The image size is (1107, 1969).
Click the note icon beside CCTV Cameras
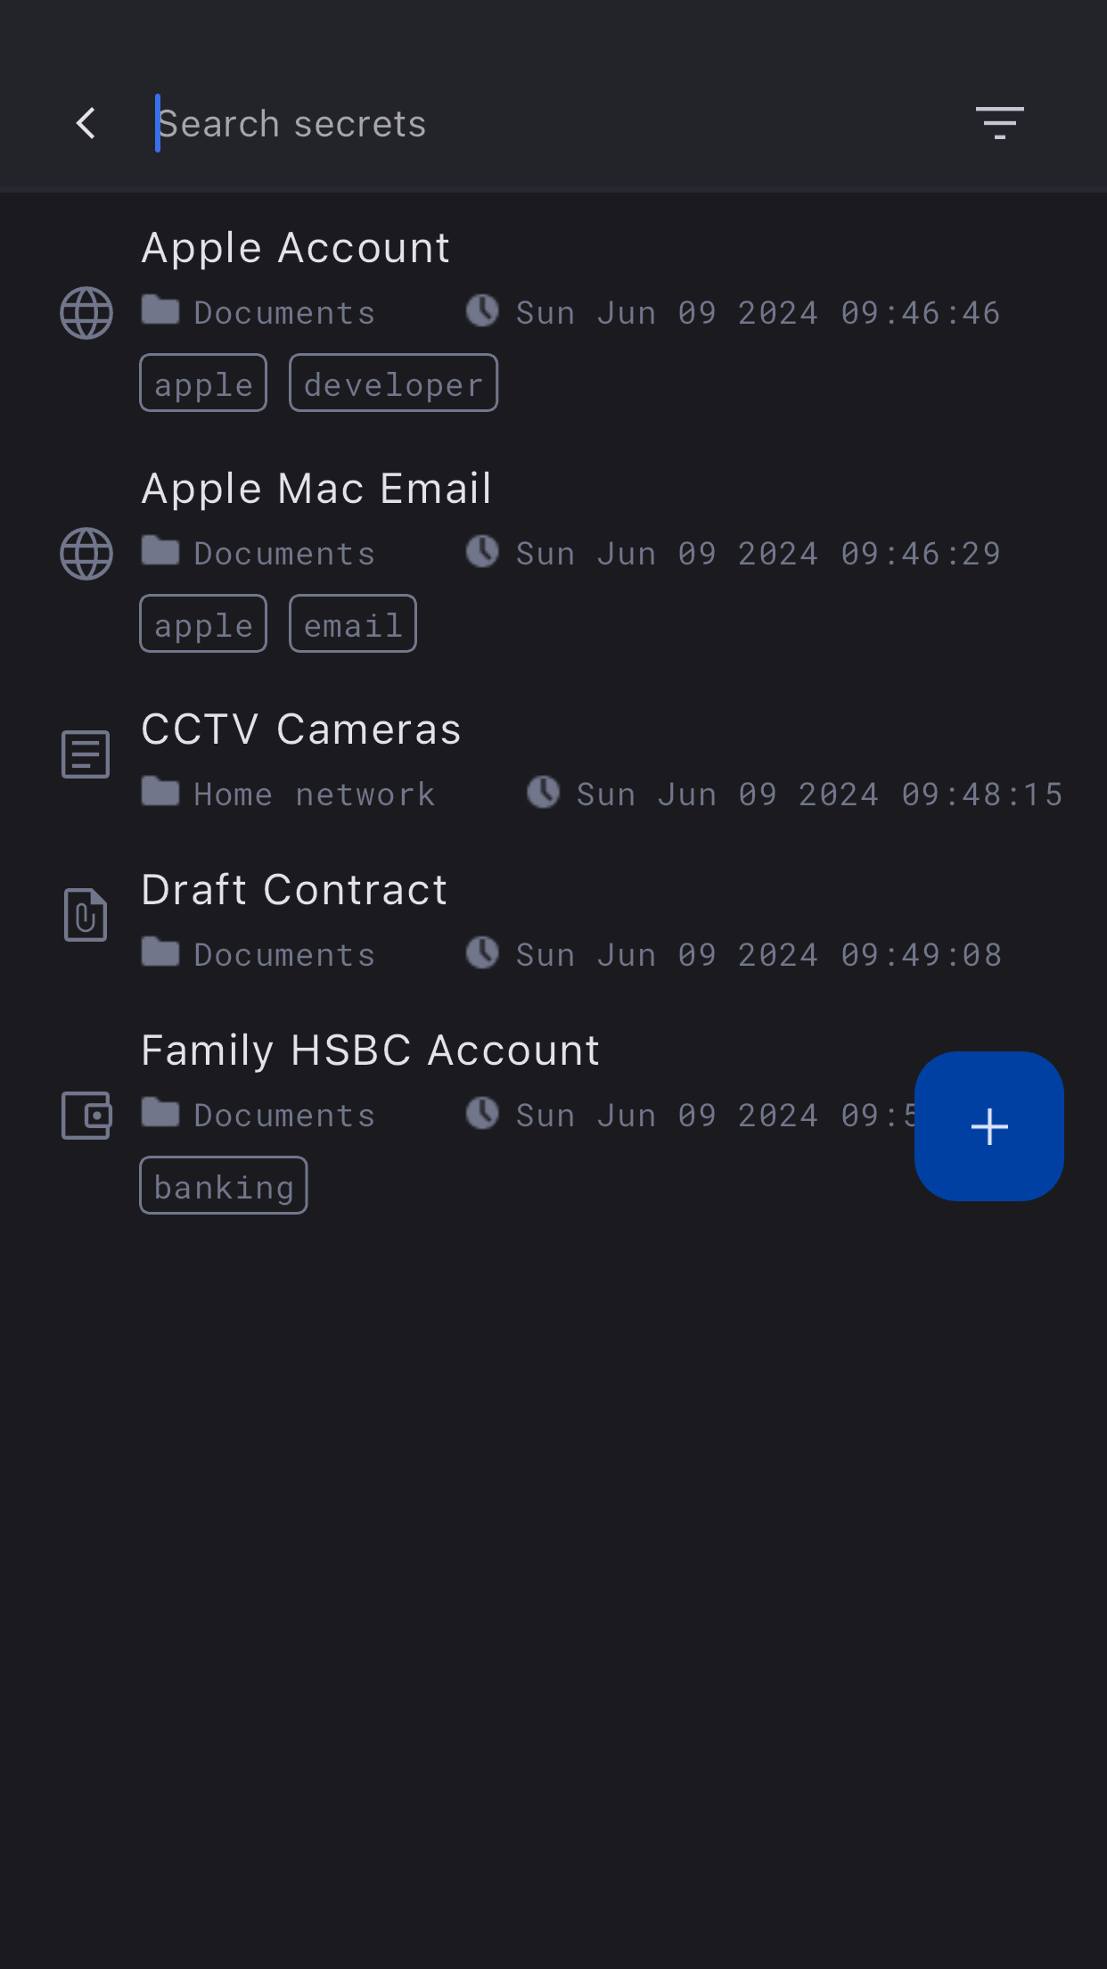(86, 754)
